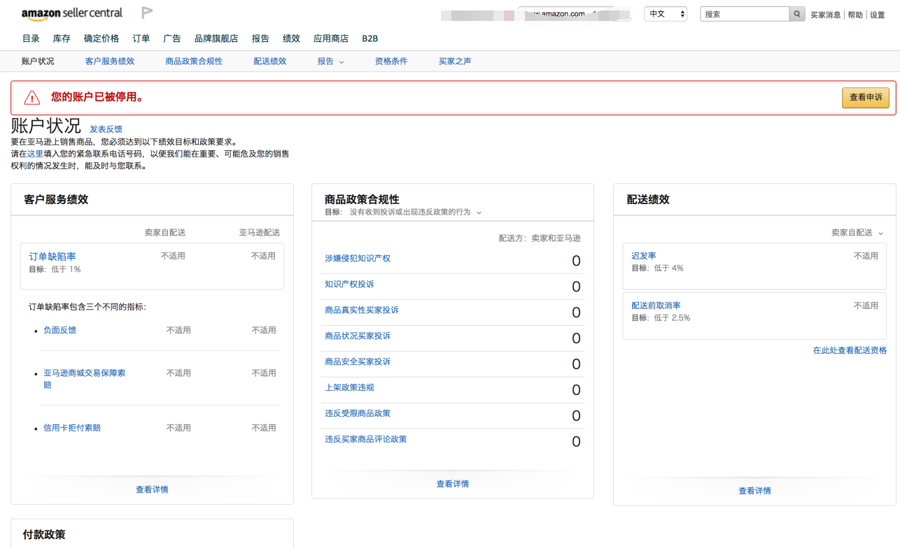Open the 卖家自配送 dropdown in 配送绩效
900x548 pixels.
click(x=857, y=233)
